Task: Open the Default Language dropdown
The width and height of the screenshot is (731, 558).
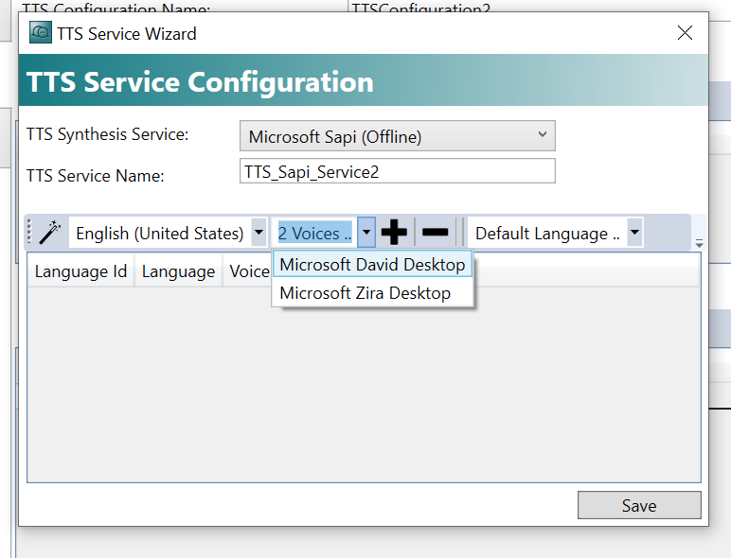Action: click(634, 232)
